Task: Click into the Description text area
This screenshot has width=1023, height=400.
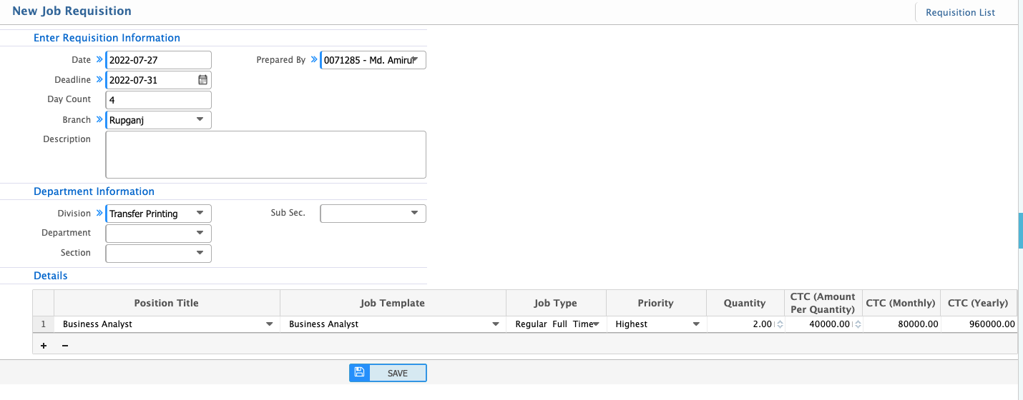Action: point(265,154)
